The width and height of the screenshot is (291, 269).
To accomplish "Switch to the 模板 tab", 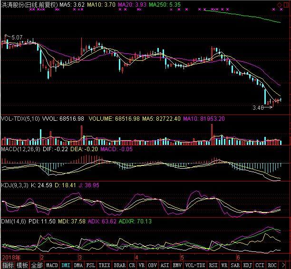I will [x=22, y=265].
